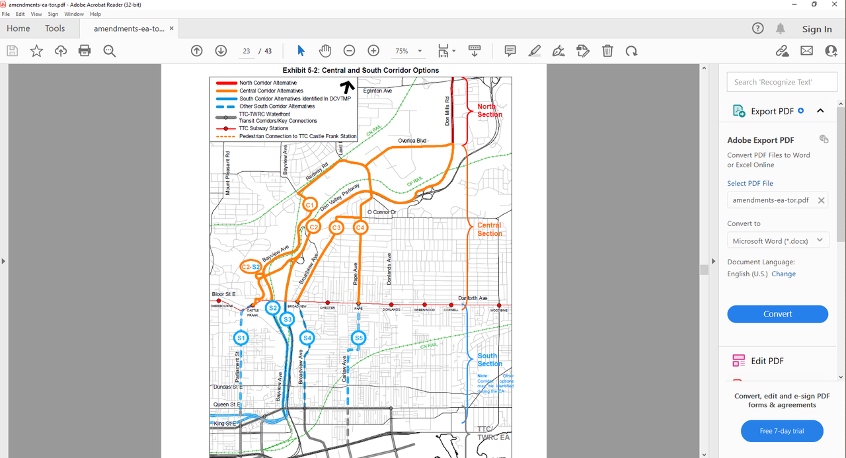Viewport: 846px width, 458px height.
Task: Select the Highlight text tool
Action: (534, 51)
